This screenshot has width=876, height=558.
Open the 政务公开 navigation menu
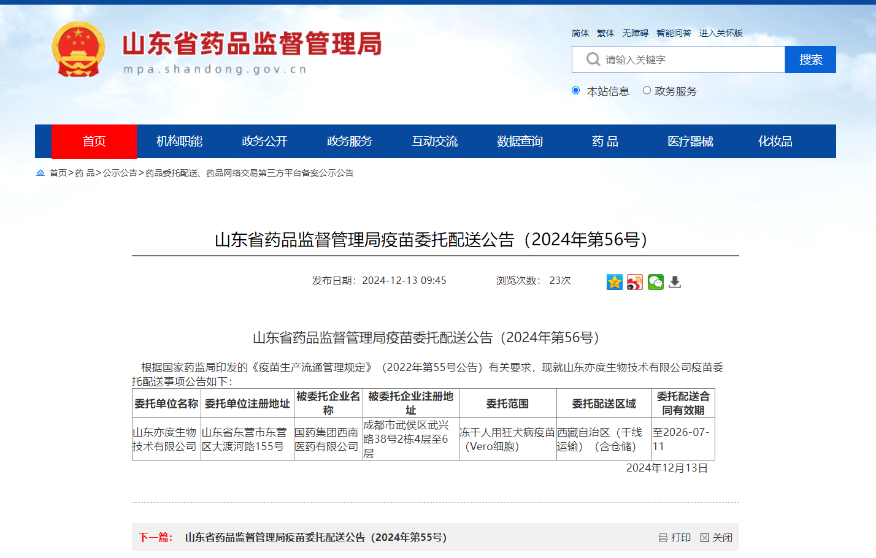[264, 142]
